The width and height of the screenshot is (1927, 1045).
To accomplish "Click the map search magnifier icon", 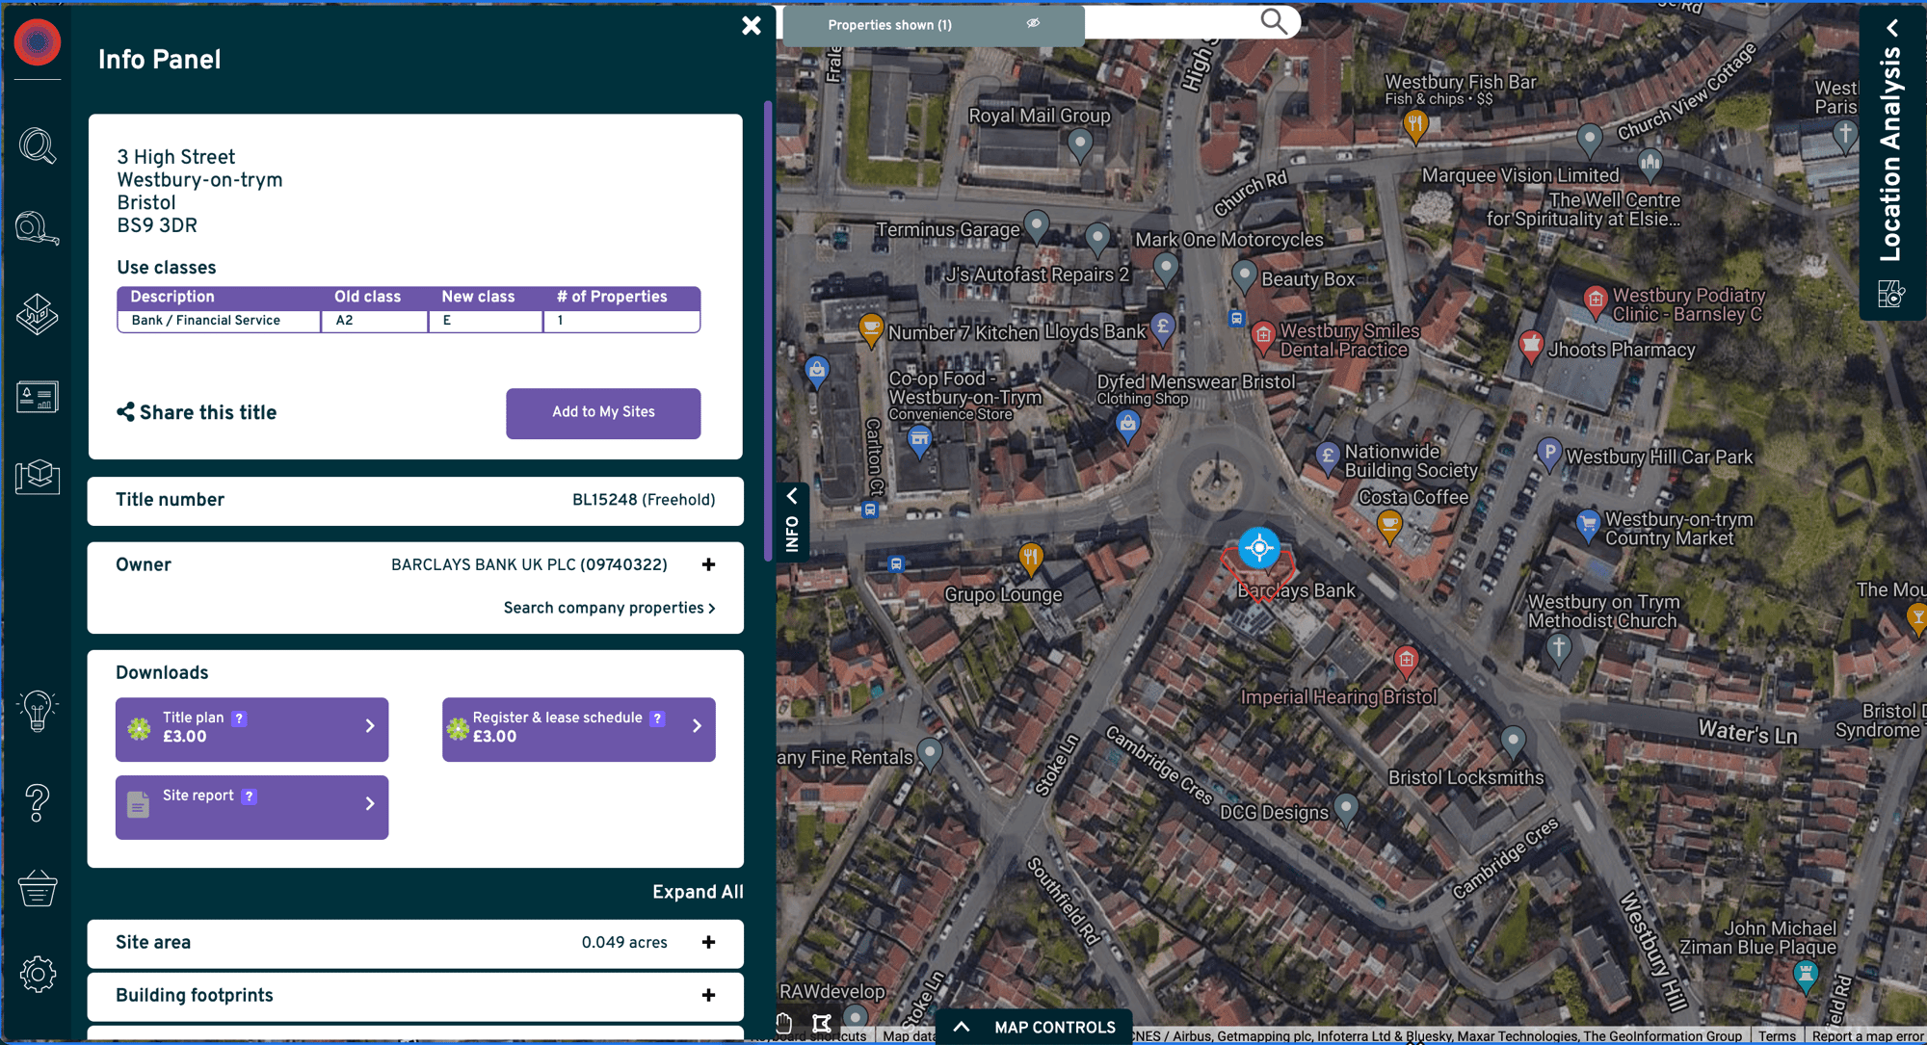I will 1274,21.
